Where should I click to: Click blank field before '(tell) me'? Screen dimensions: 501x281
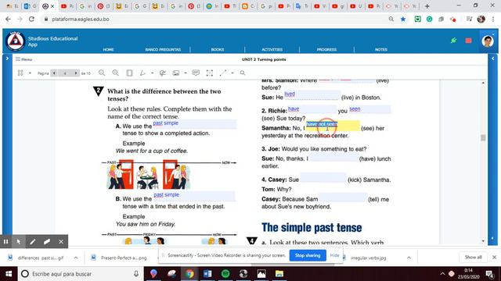coord(343,197)
